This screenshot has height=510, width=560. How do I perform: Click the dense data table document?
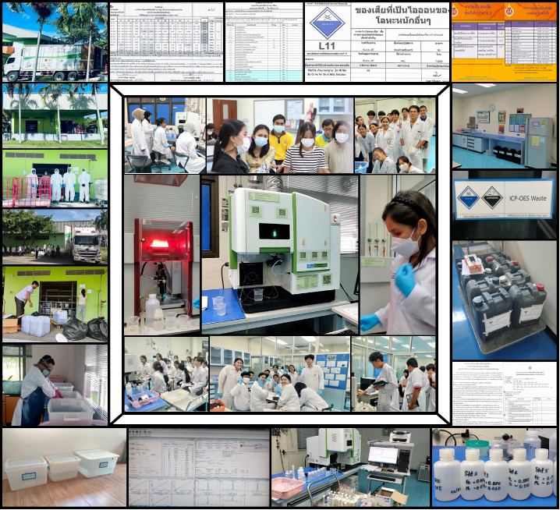point(165,42)
